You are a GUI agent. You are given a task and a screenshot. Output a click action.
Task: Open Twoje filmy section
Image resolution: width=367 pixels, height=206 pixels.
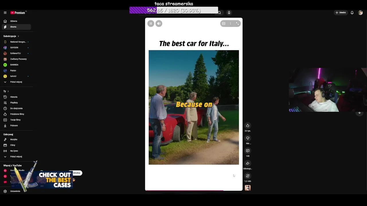16,120
